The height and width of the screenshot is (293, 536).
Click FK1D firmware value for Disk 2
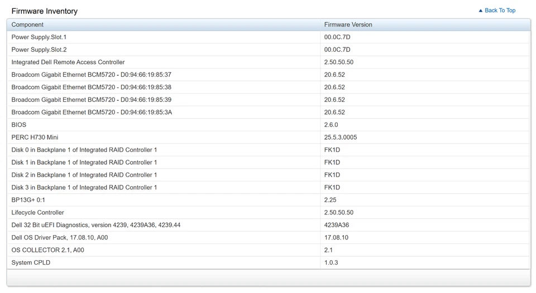(x=332, y=175)
